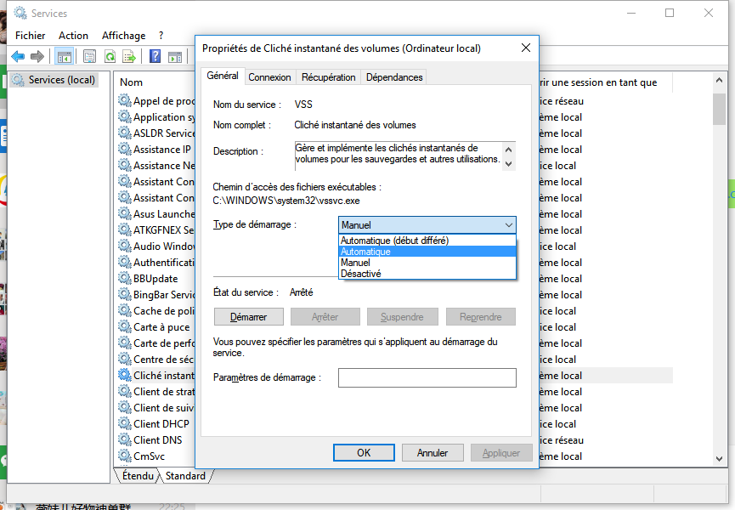Click the Services window title gear icon
The width and height of the screenshot is (735, 510).
[x=20, y=13]
